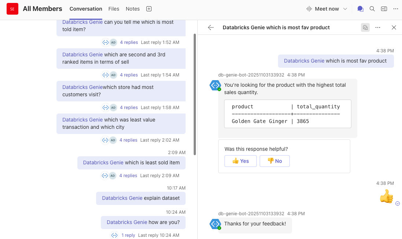Toggle the side panel layout icon

click(x=384, y=9)
